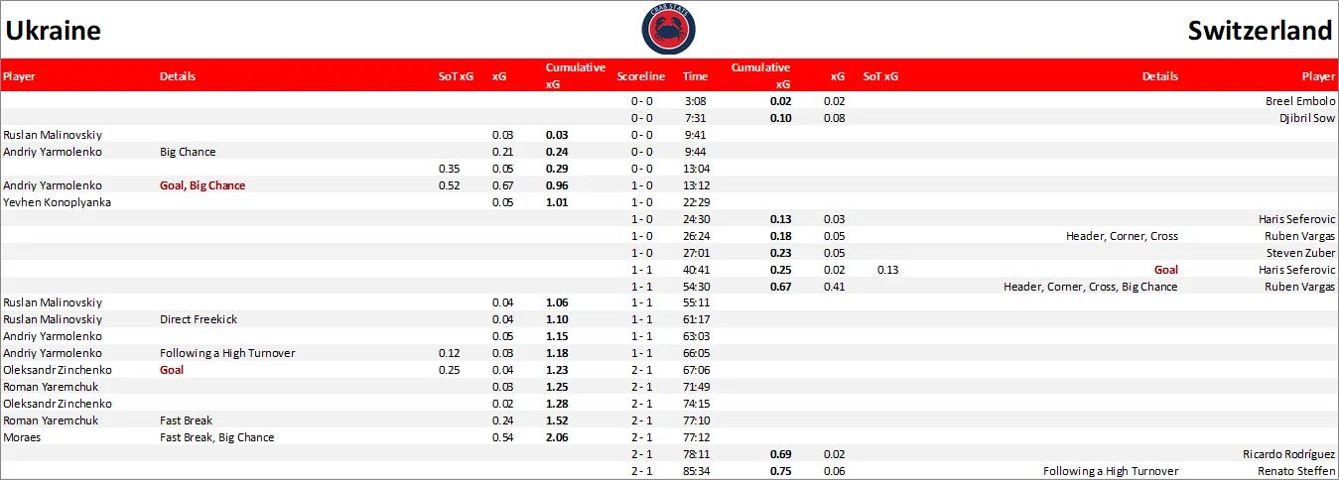Select the 85:34 time cell

(696, 471)
